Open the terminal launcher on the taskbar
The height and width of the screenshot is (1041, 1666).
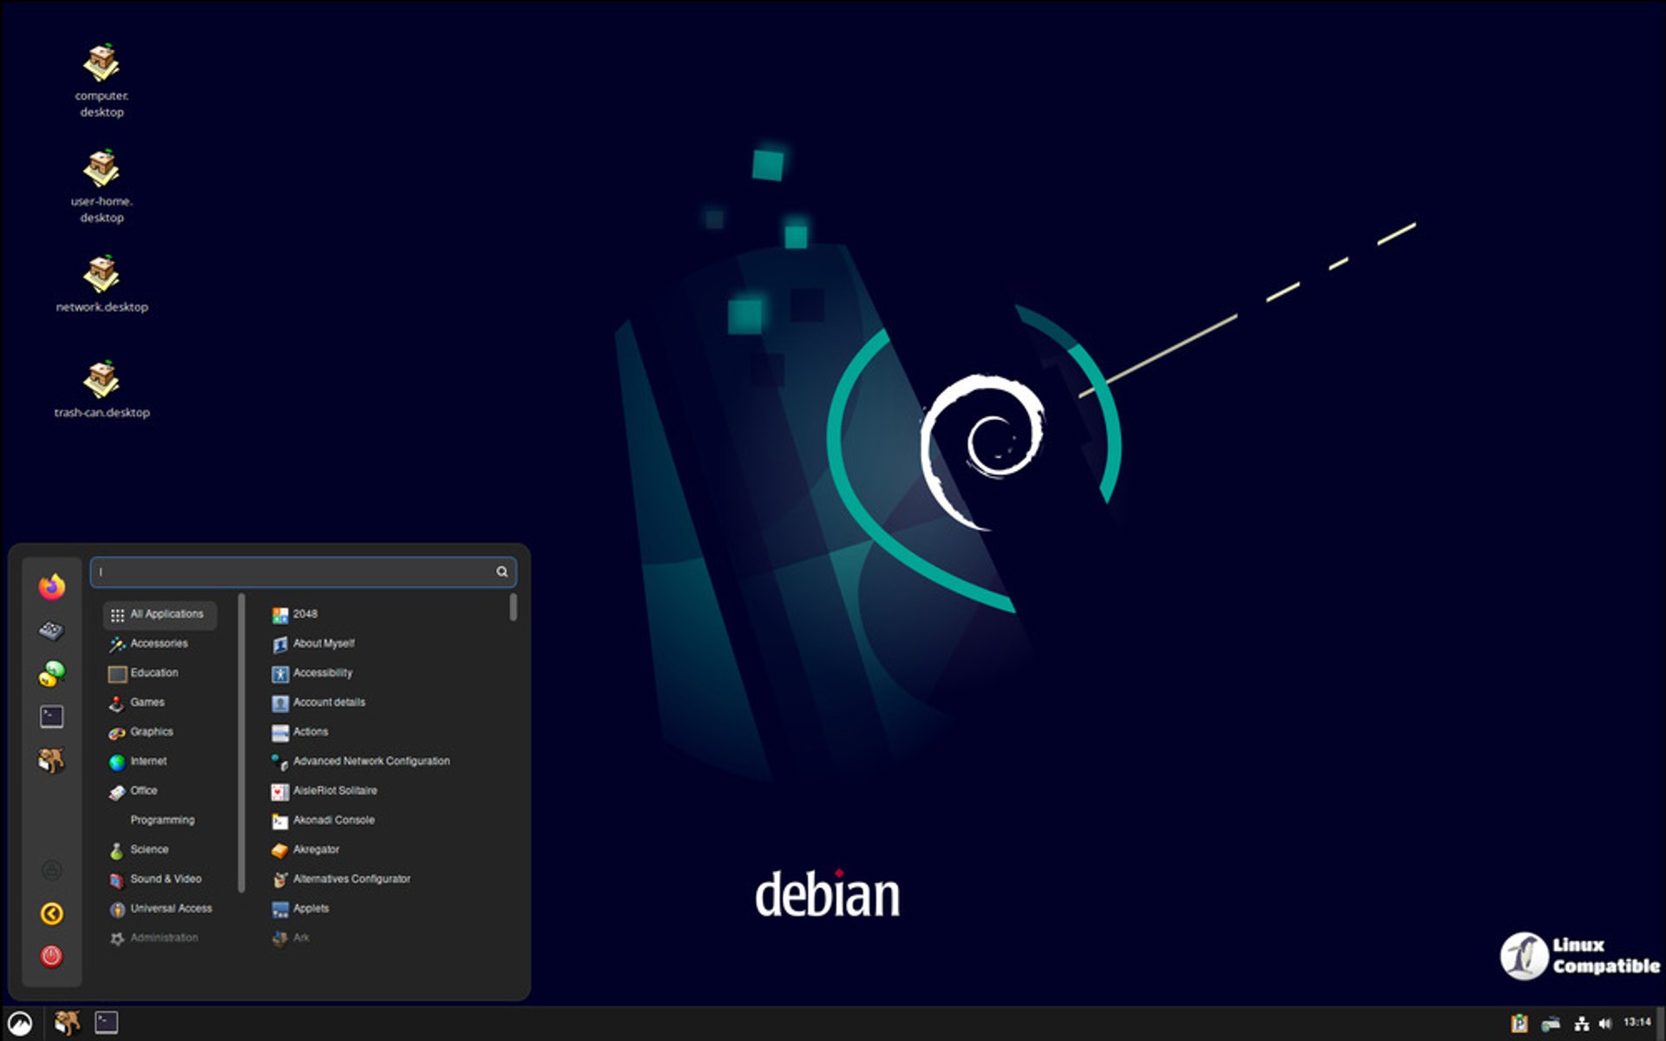tap(106, 1023)
